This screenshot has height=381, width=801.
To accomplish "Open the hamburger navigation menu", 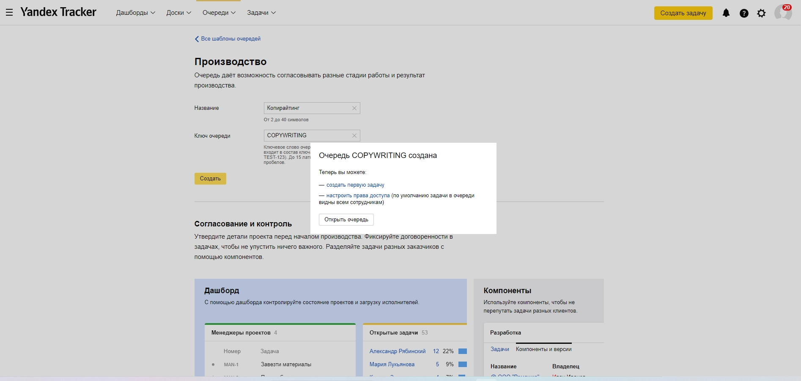I will click(x=9, y=13).
